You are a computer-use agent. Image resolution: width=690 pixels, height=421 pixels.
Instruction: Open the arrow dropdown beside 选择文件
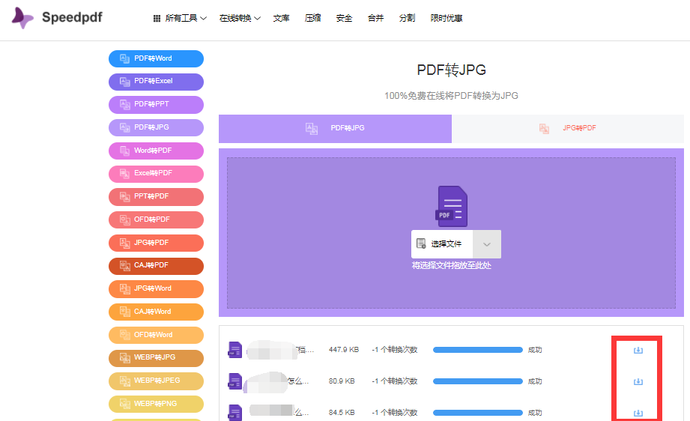point(487,244)
